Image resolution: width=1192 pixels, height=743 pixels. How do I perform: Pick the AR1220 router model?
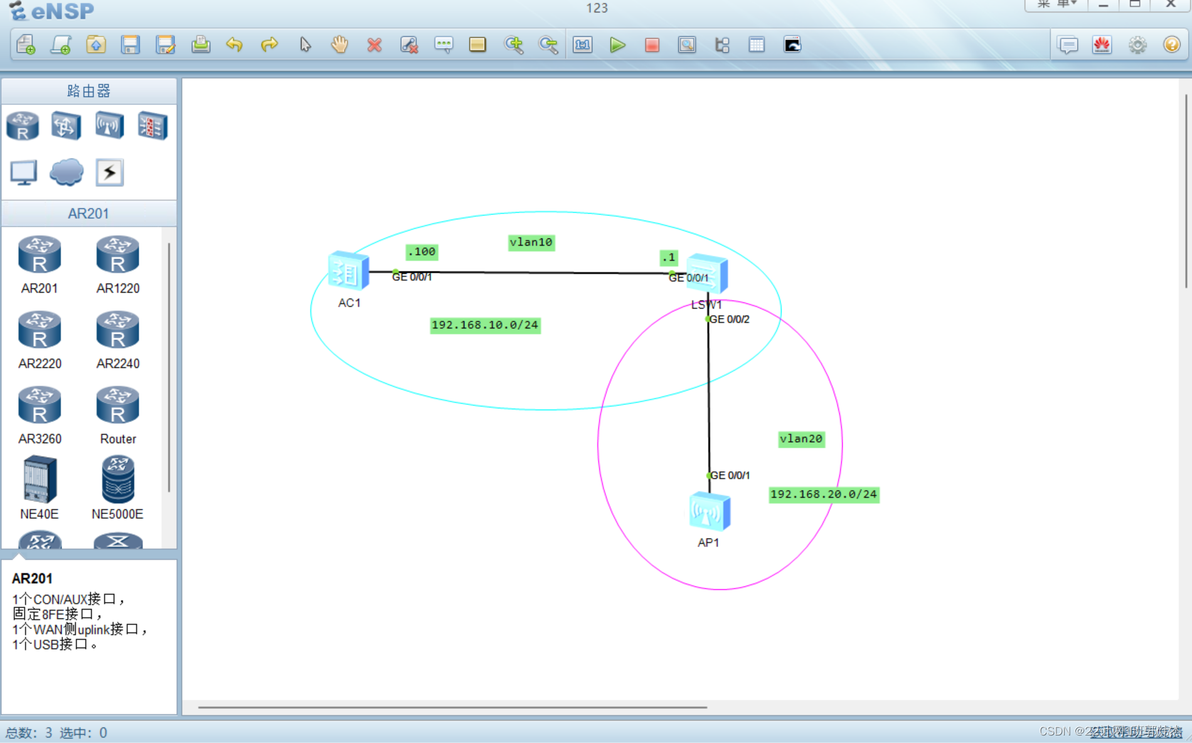click(117, 265)
